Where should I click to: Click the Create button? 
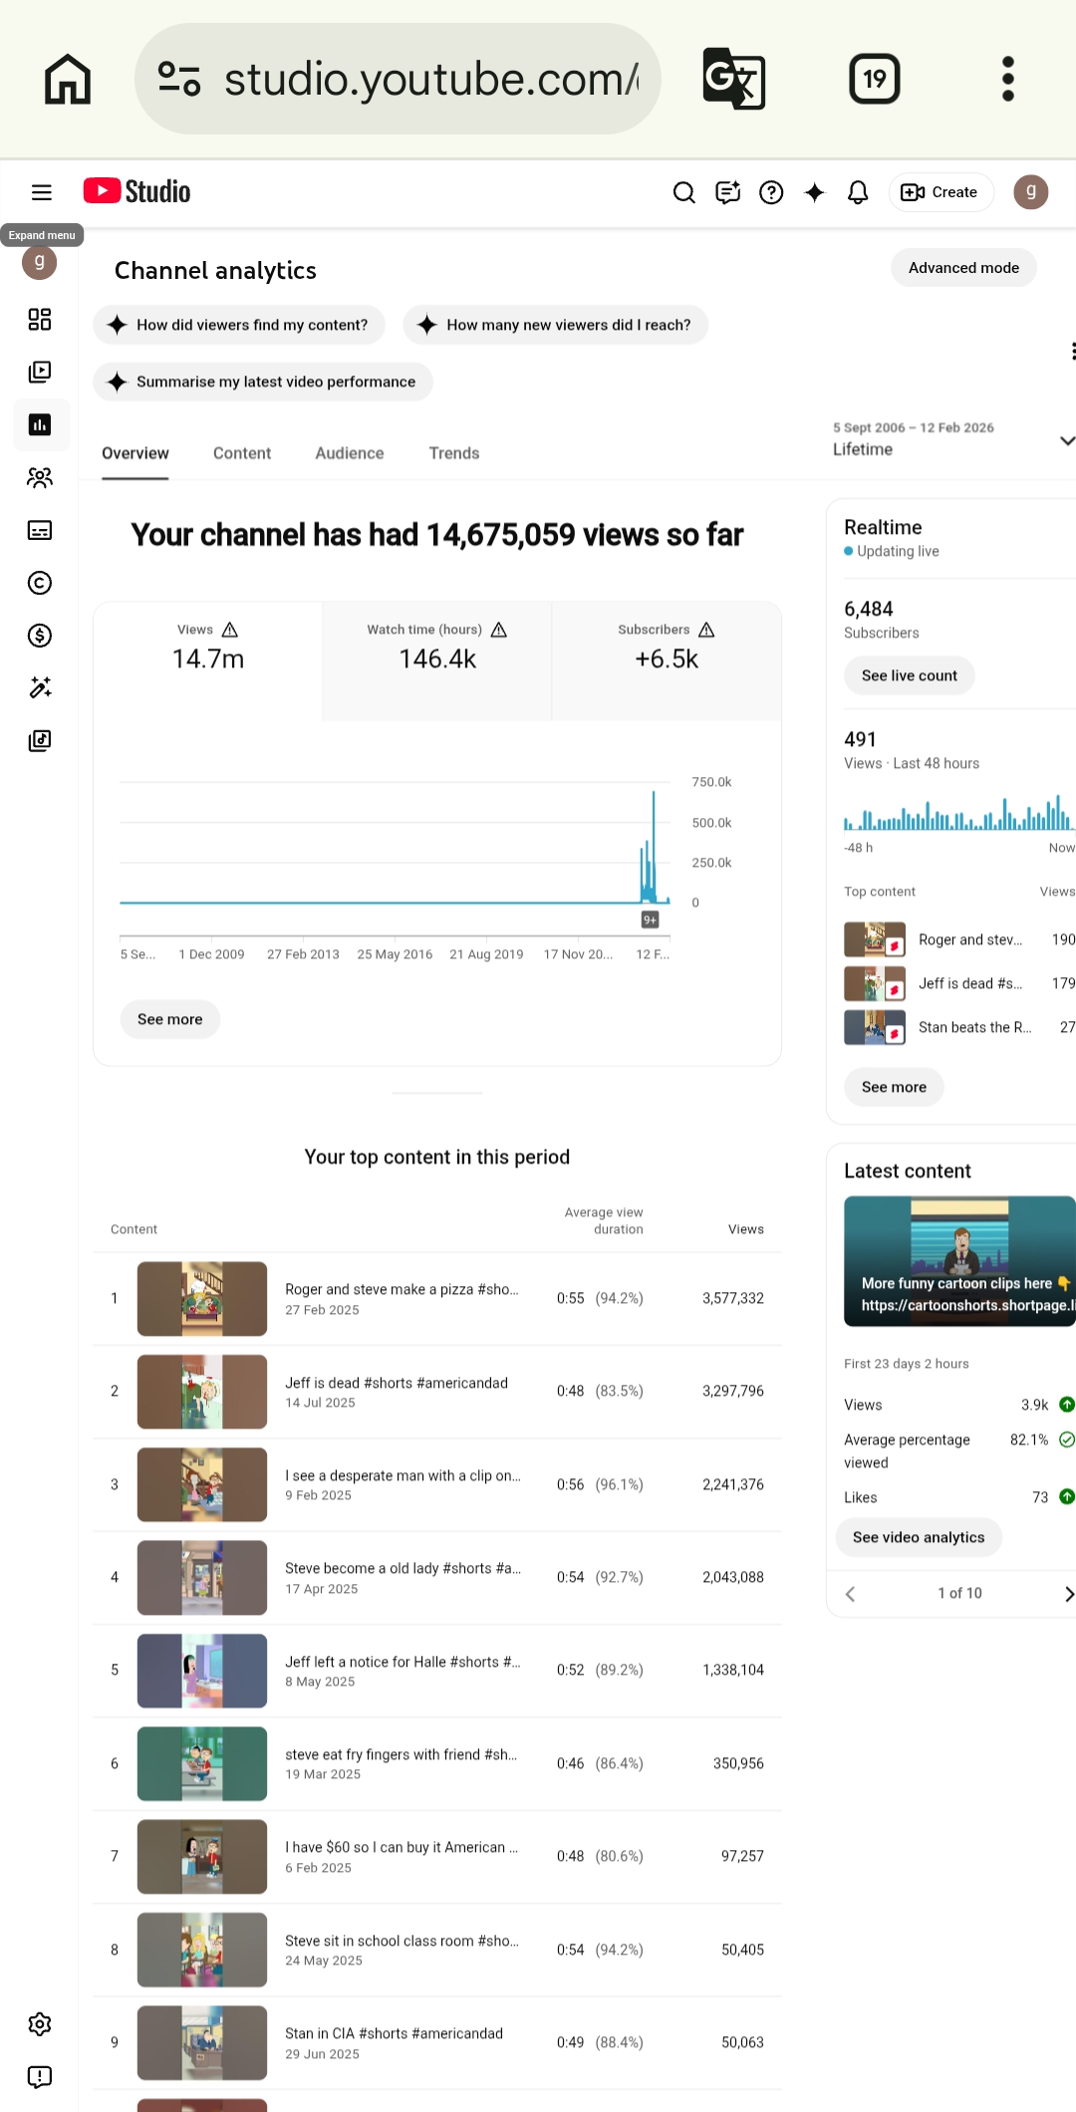[941, 192]
